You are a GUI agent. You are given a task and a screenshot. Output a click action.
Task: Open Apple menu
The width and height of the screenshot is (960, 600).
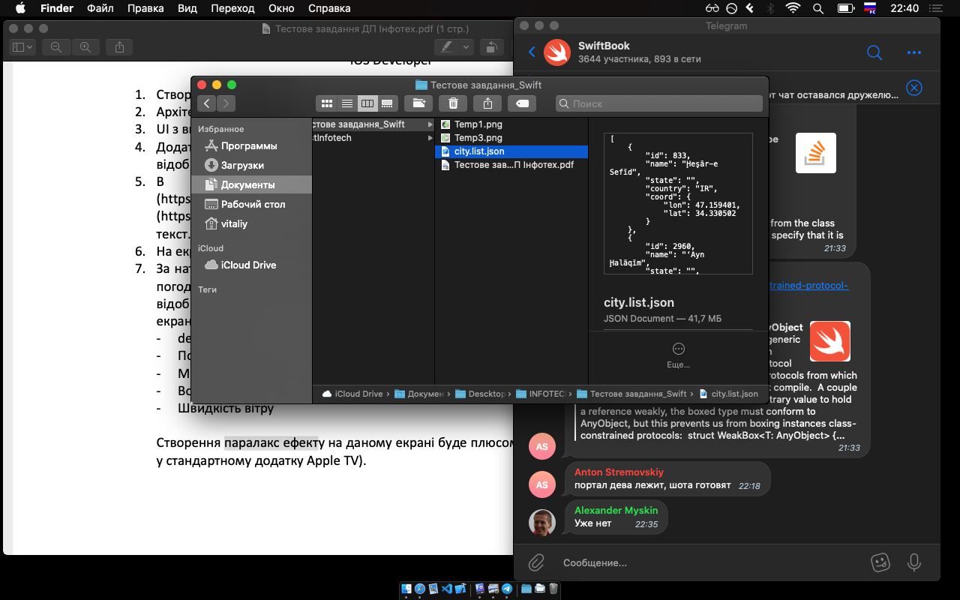click(20, 8)
